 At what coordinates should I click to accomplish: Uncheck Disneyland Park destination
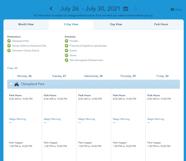coord(9,41)
